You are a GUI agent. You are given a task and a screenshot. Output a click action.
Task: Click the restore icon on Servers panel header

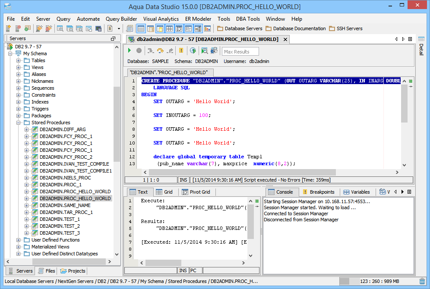click(113, 39)
